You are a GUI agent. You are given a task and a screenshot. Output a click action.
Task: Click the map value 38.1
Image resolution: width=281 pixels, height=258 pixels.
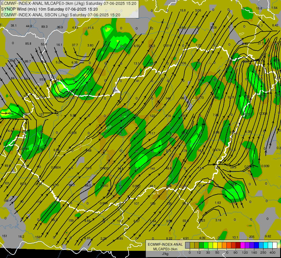pyautogui.click(x=13, y=26)
